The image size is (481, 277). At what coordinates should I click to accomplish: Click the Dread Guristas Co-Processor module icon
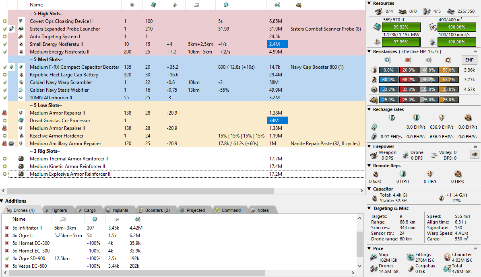pyautogui.click(x=21, y=121)
